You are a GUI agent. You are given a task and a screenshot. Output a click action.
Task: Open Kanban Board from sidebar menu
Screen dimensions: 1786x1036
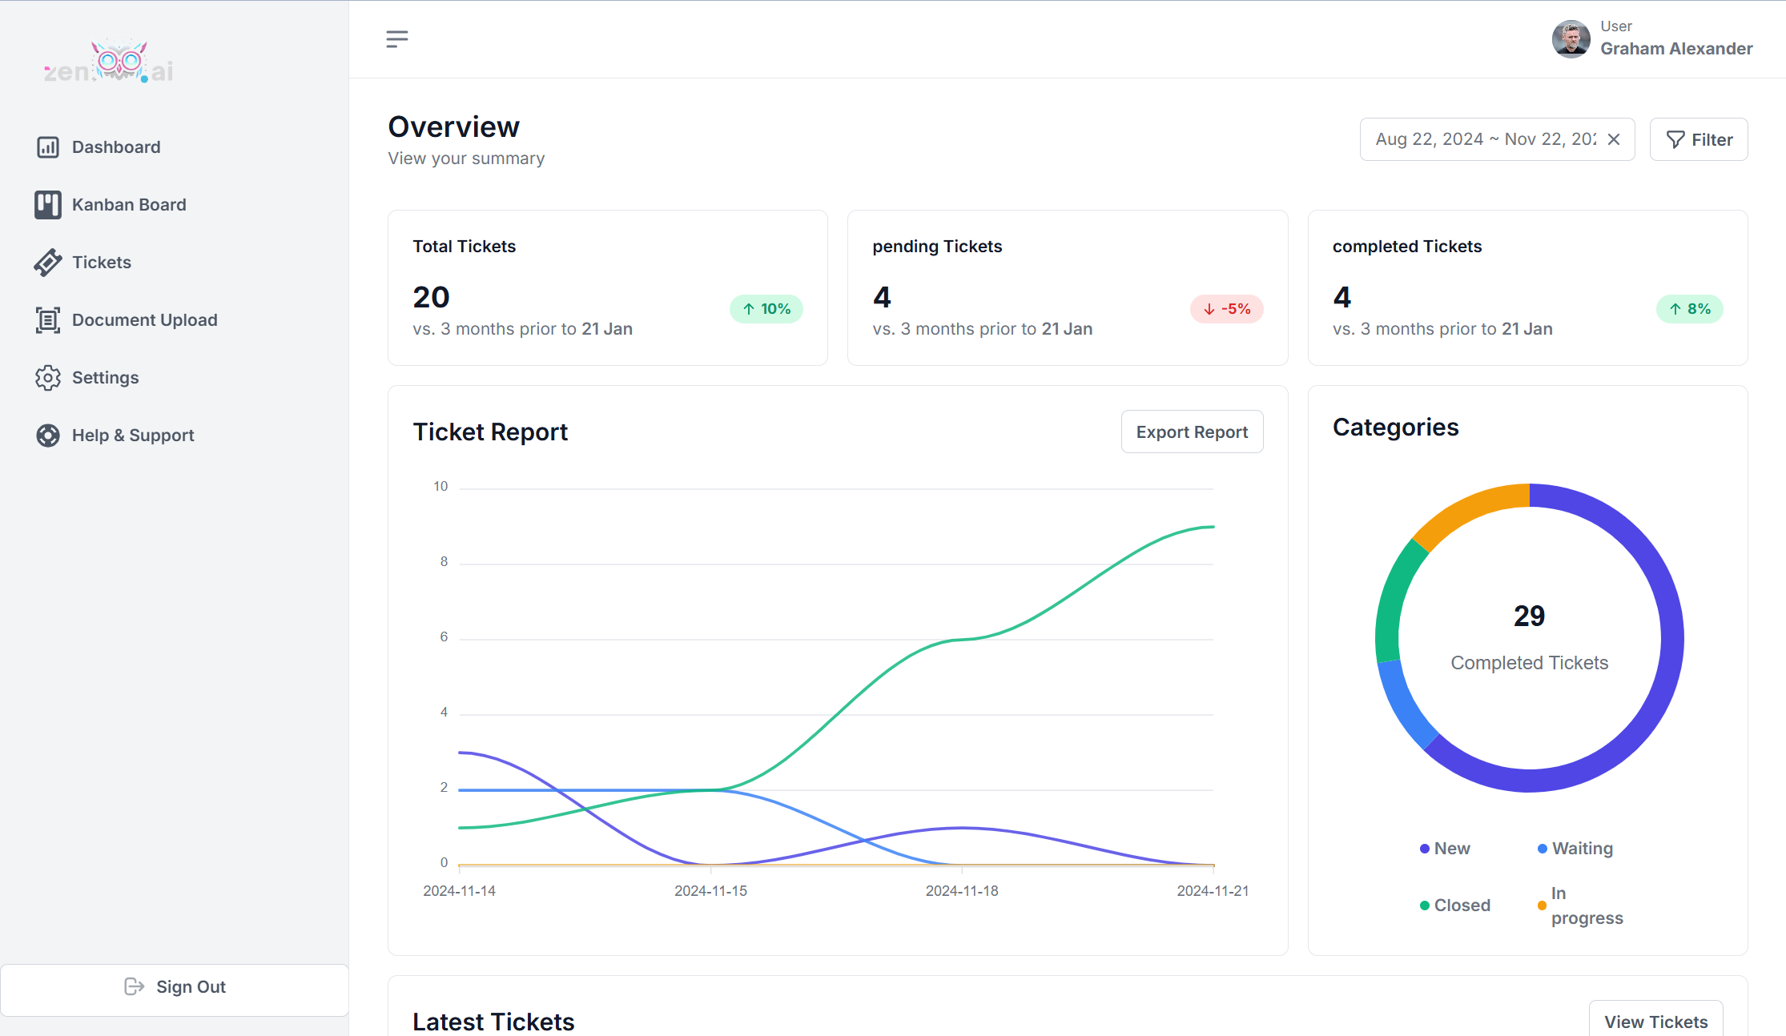tap(129, 205)
